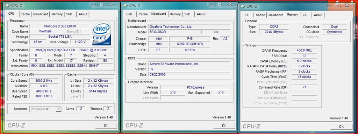
Task: Open Mainboard tab in the left CPU-Z window
Action: click(x=41, y=14)
